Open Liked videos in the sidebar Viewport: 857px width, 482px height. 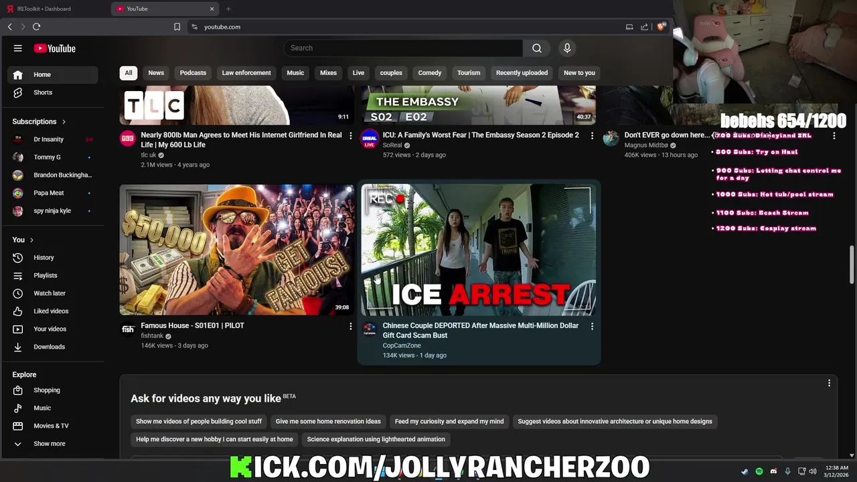click(x=52, y=311)
